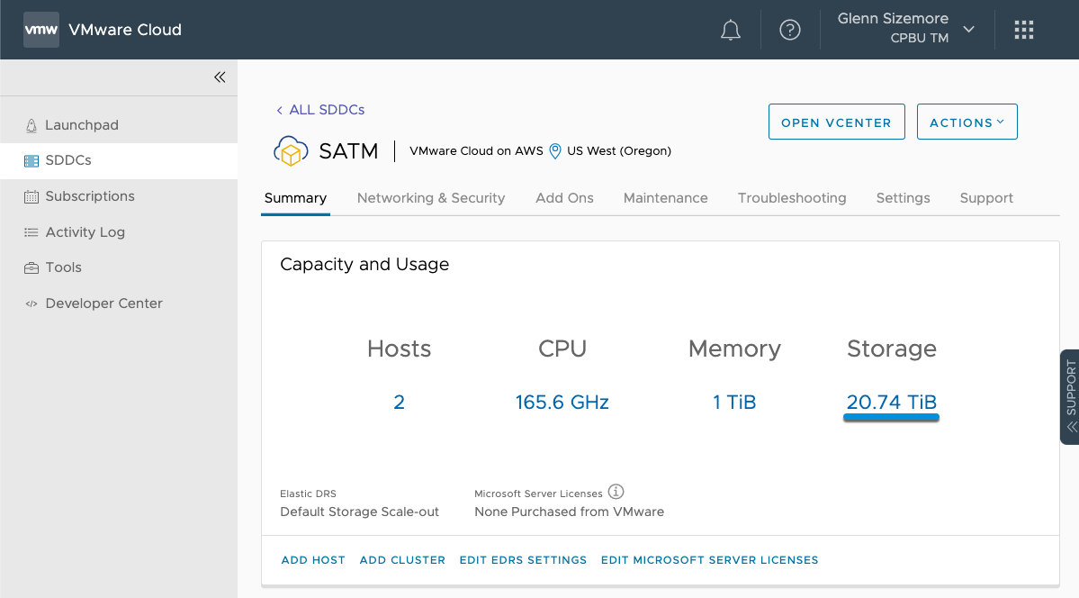Open Subscriptions in the sidebar

(90, 196)
